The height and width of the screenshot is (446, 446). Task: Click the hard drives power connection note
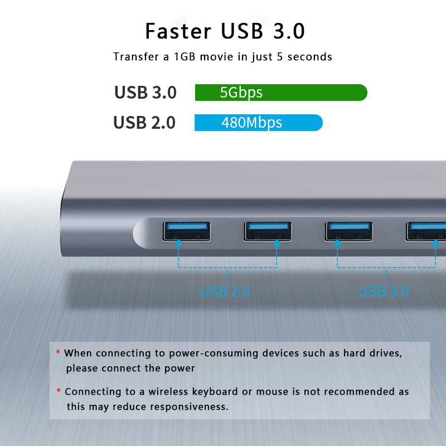click(233, 361)
